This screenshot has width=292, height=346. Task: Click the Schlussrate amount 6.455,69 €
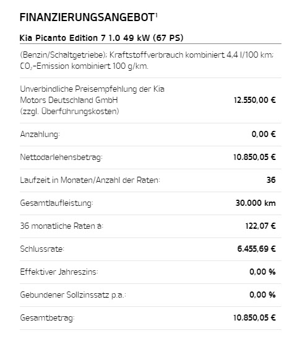coord(257,249)
